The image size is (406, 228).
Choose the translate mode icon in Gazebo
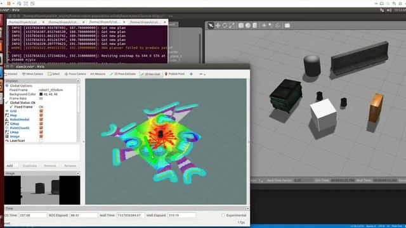(218, 25)
